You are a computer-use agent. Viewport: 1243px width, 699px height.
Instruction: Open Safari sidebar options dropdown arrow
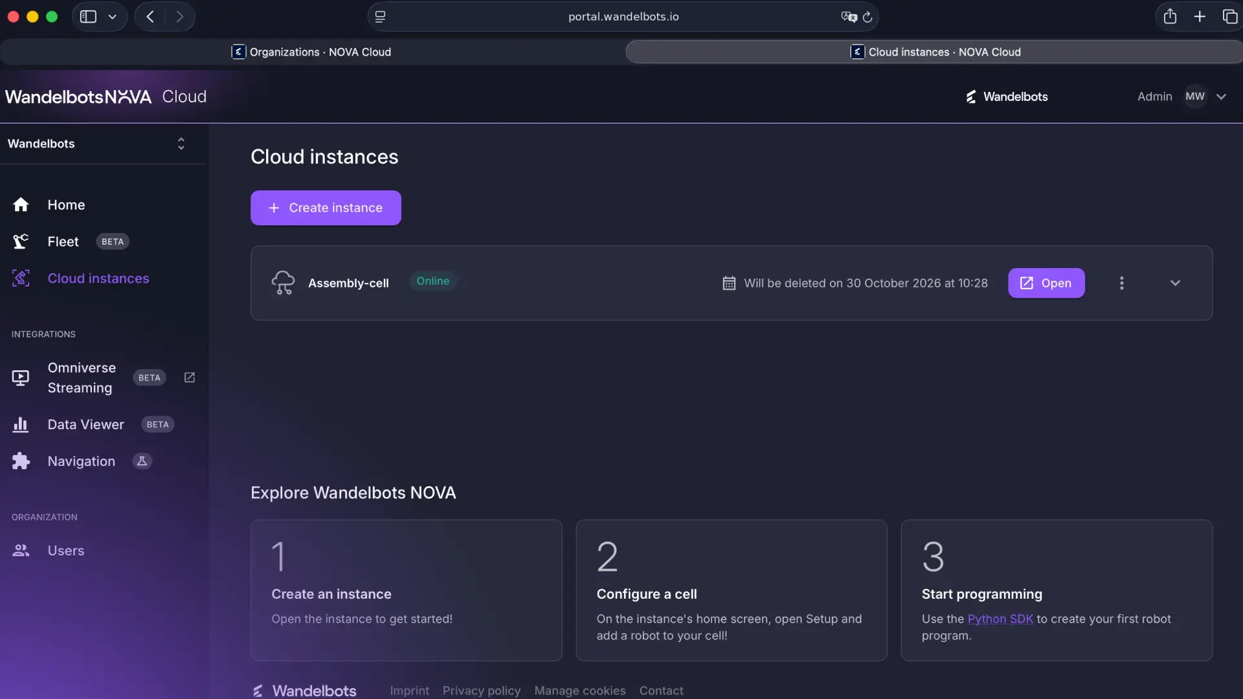coord(112,17)
